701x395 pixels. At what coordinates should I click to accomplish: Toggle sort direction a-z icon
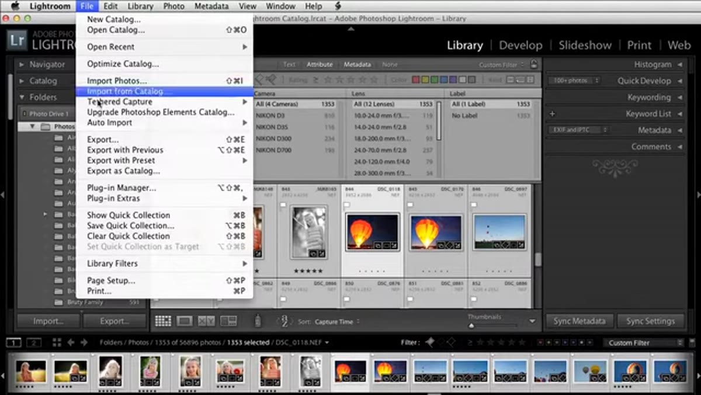(284, 321)
